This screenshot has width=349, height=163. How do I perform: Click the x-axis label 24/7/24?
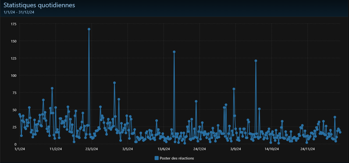tap(200, 149)
